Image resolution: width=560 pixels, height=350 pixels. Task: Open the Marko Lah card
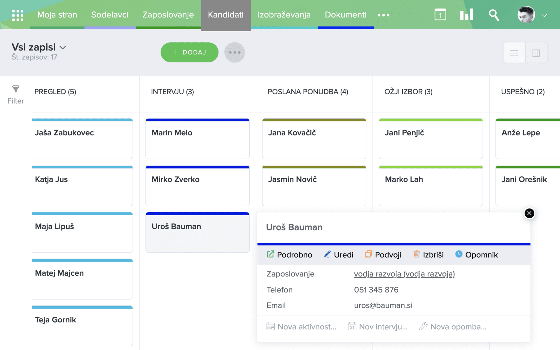431,185
